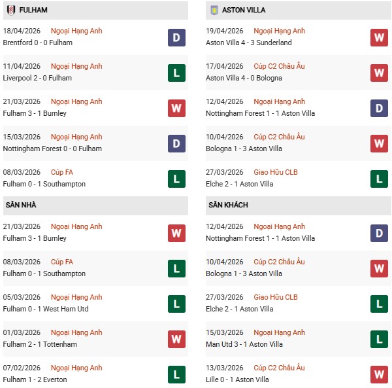The height and width of the screenshot is (388, 392).
Task: Click the L badge for Man Utd 3-1 Aston Villa
Action: pos(379,339)
